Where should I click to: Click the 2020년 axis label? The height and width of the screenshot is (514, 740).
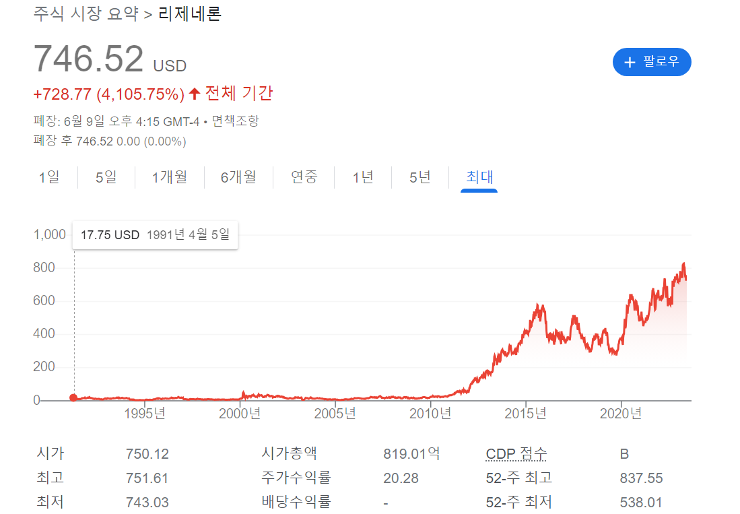pyautogui.click(x=621, y=414)
